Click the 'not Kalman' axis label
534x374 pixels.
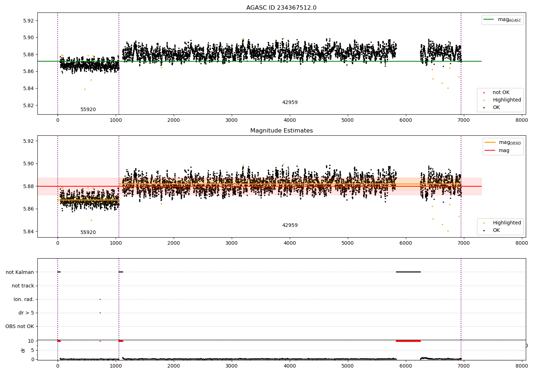click(20, 272)
